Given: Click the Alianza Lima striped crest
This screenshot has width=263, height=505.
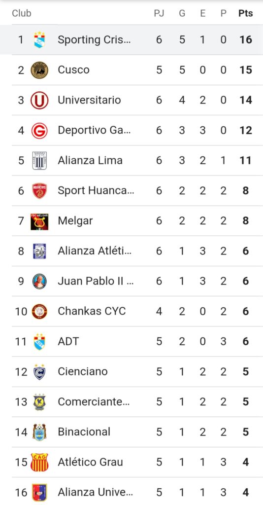Looking at the screenshot, I should [x=39, y=160].
